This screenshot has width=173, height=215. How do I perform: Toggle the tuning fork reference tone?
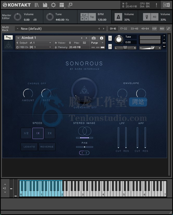(147, 17)
